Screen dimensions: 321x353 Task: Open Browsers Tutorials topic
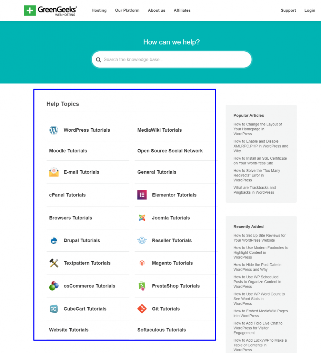point(71,218)
